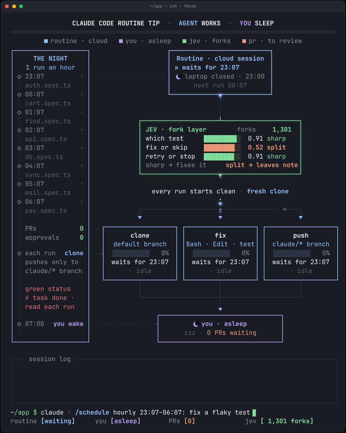Click the moon icon in the bottom asleep box

[196, 324]
